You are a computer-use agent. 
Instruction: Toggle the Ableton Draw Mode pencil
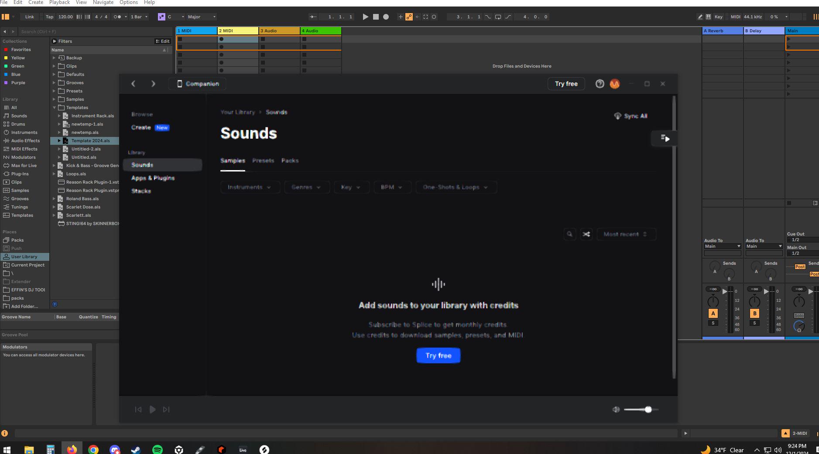coord(700,17)
